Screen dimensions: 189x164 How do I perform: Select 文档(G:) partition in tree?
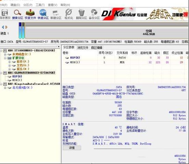pyautogui.click(x=23, y=65)
